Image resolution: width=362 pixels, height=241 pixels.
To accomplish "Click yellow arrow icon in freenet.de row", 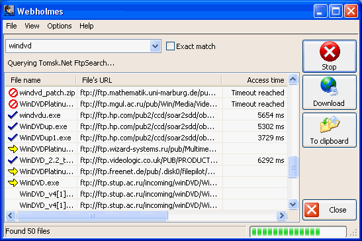I will 13,171.
